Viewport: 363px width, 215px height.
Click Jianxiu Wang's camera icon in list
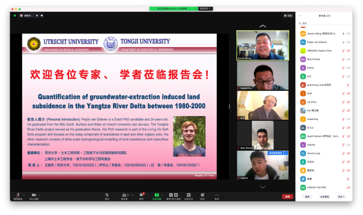348,33
